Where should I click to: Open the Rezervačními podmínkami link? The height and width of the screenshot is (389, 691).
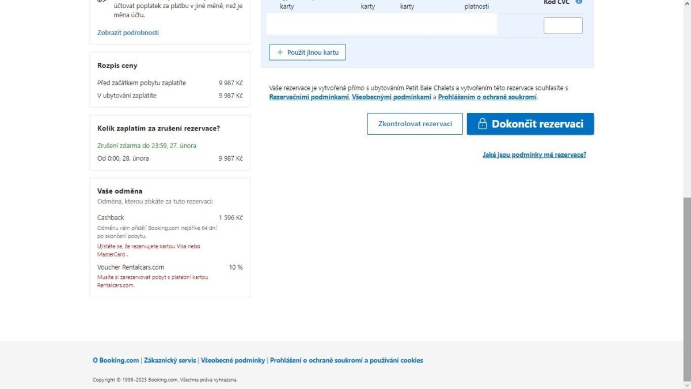(x=309, y=97)
